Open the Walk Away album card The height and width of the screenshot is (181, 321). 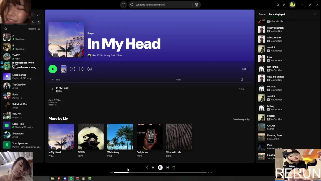click(x=120, y=141)
